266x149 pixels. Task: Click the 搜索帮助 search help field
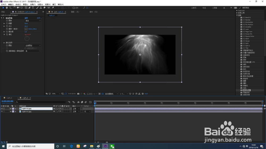[x=252, y=8]
